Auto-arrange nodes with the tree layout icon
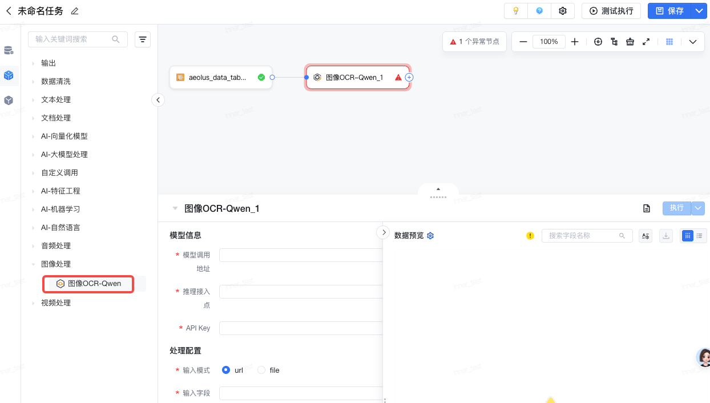 (614, 42)
